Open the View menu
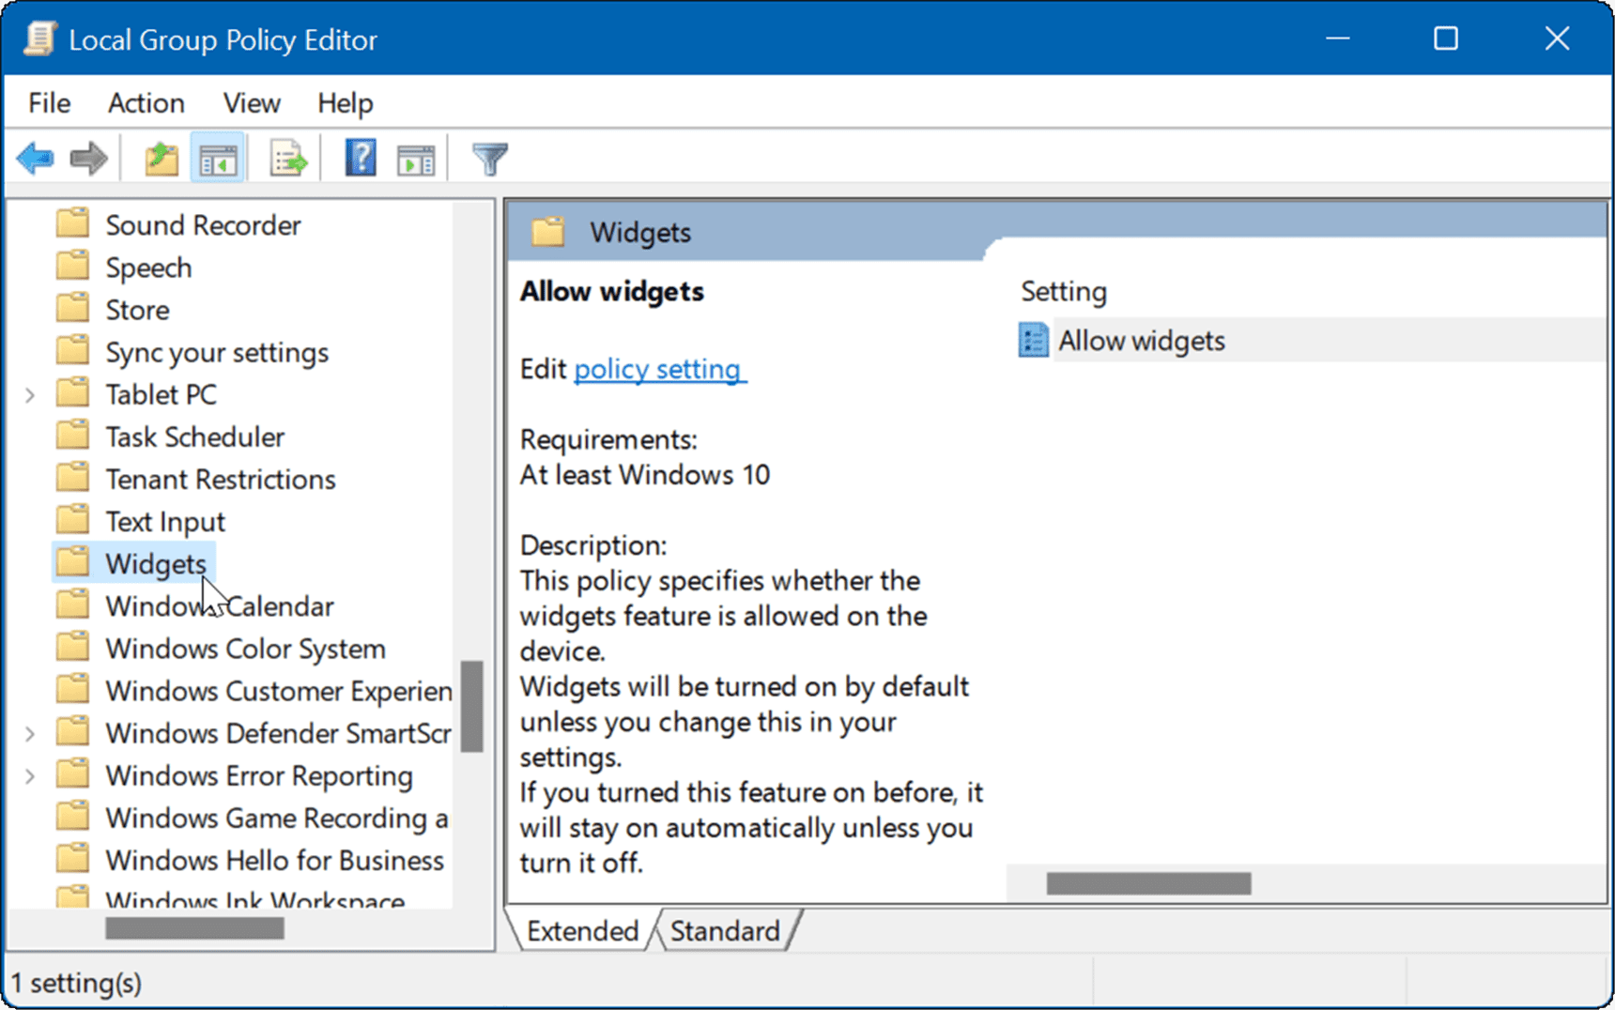 tap(250, 103)
